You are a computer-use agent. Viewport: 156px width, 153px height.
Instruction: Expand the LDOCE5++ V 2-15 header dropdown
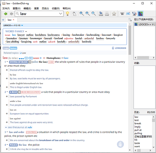(x=22, y=25)
